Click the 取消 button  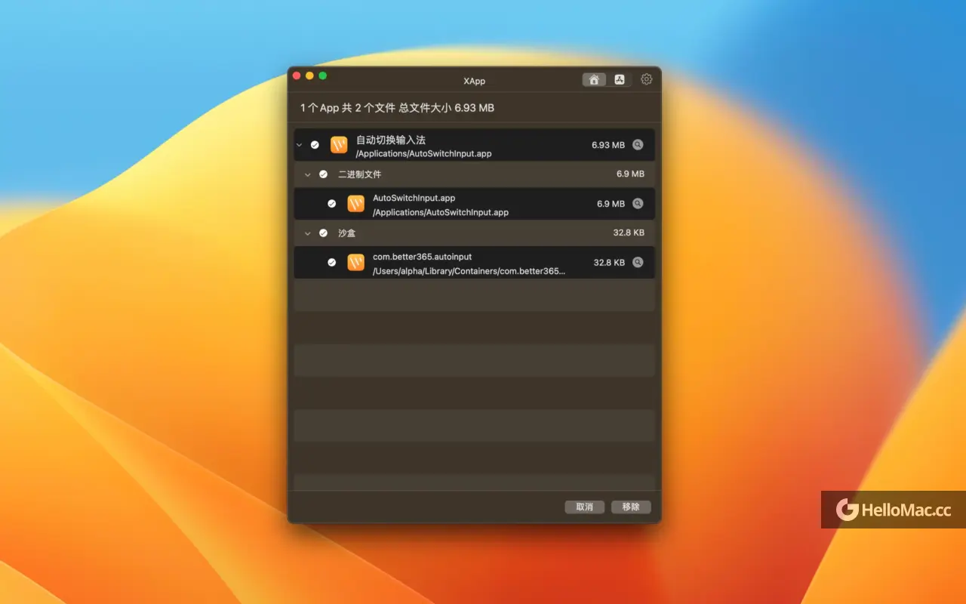(585, 507)
